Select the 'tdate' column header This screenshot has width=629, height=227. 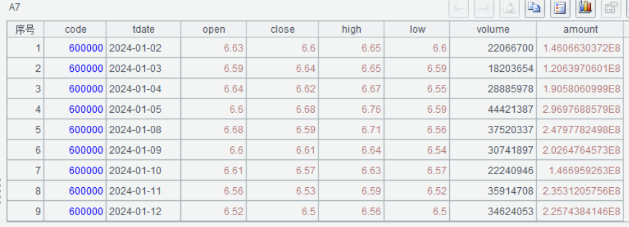(x=143, y=29)
